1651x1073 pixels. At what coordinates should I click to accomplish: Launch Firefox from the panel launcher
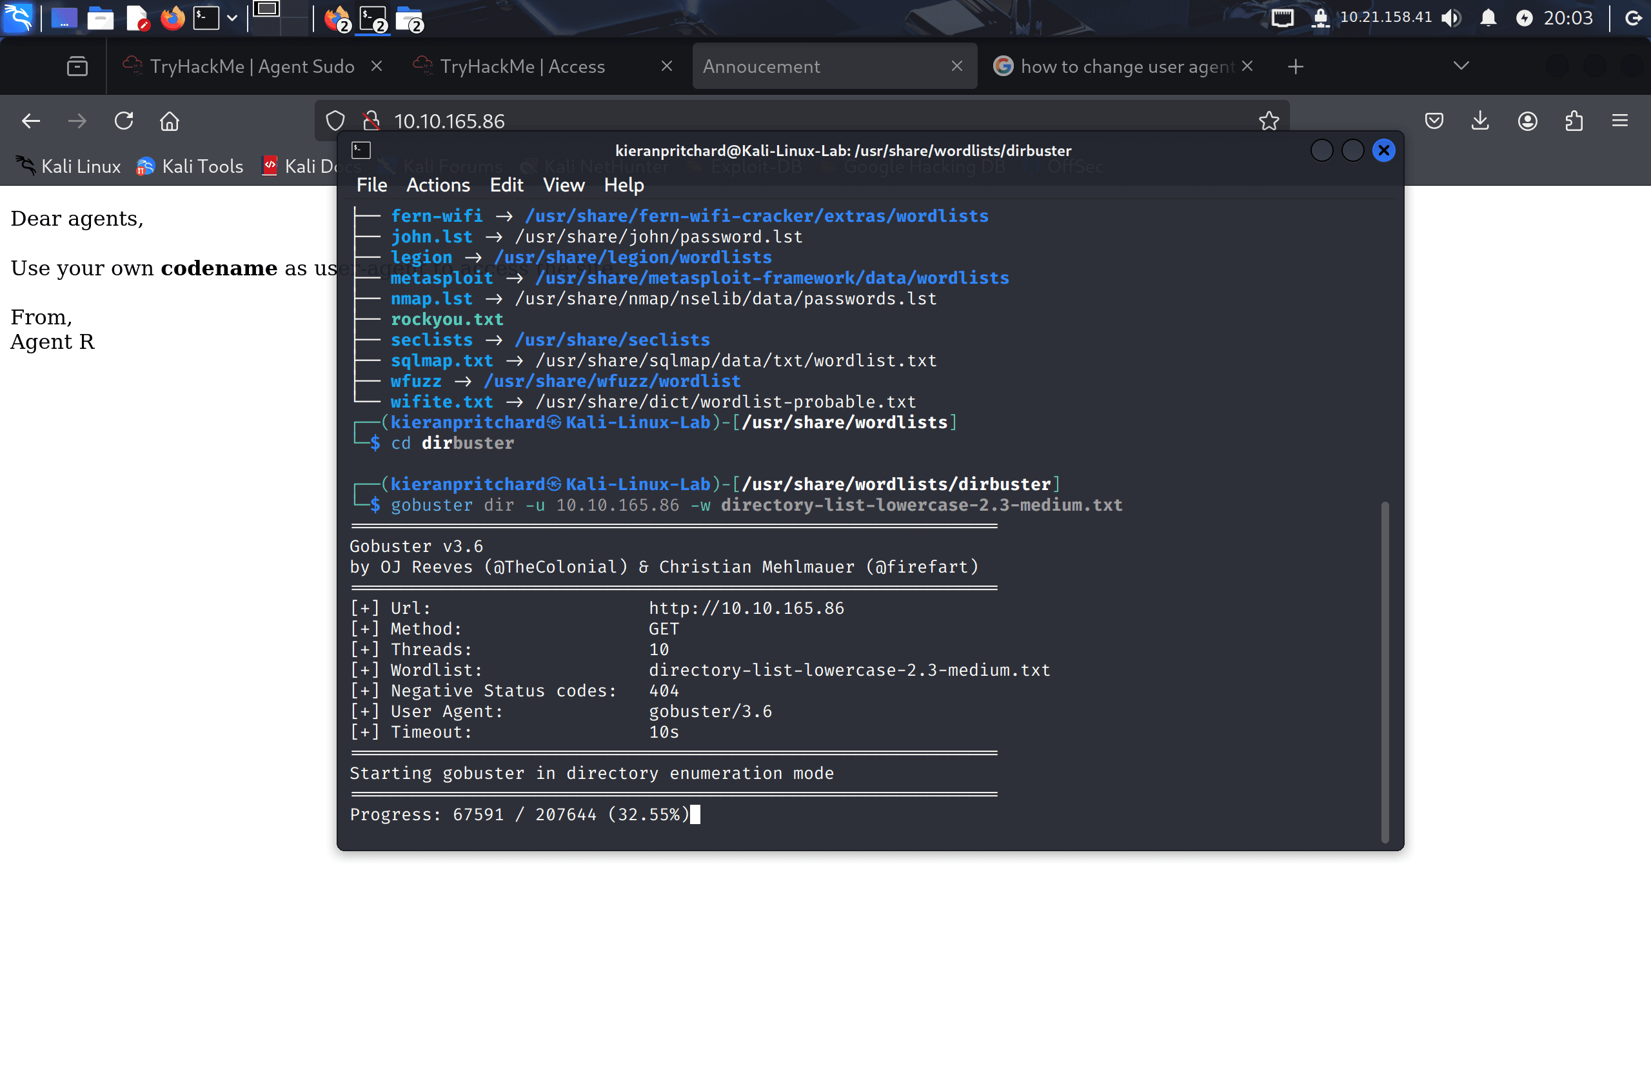tap(173, 18)
